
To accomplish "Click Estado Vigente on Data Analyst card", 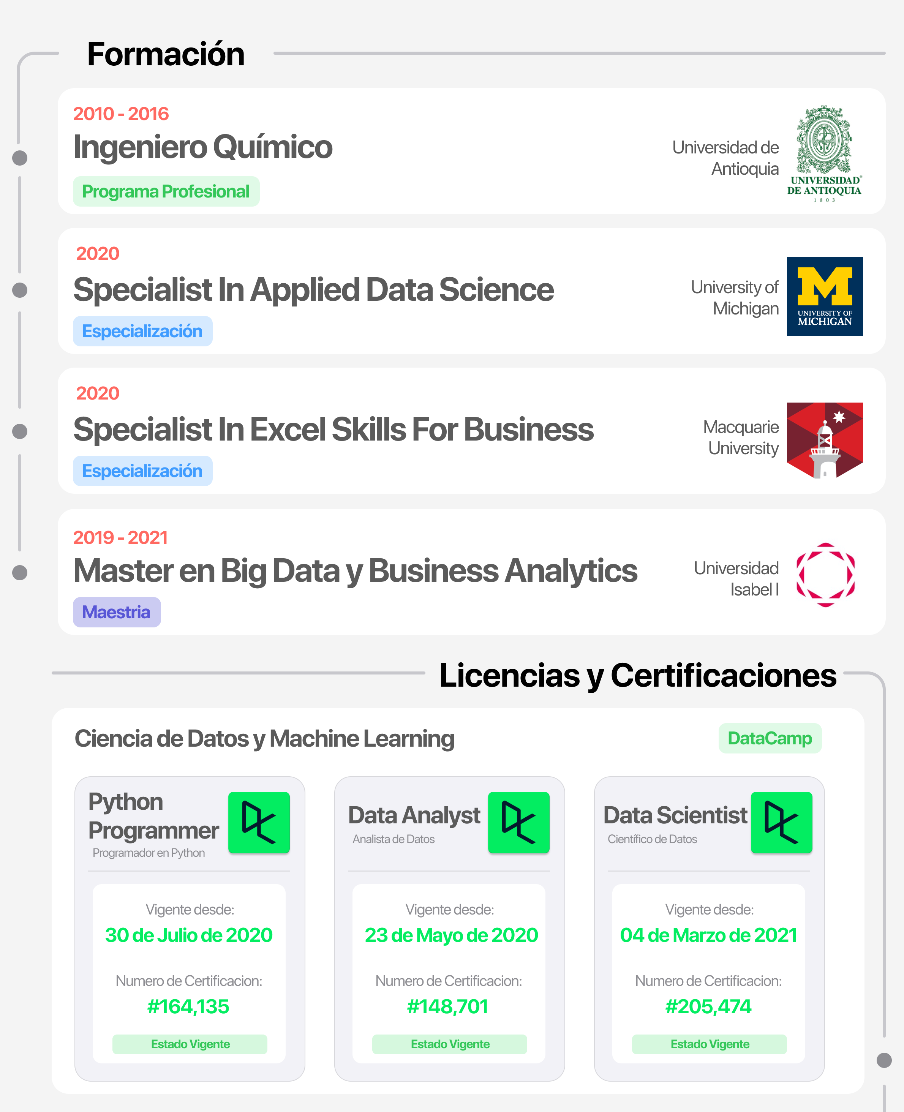I will (450, 1044).
